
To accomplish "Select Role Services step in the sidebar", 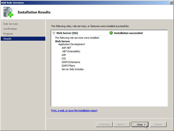I will [x=10, y=24].
